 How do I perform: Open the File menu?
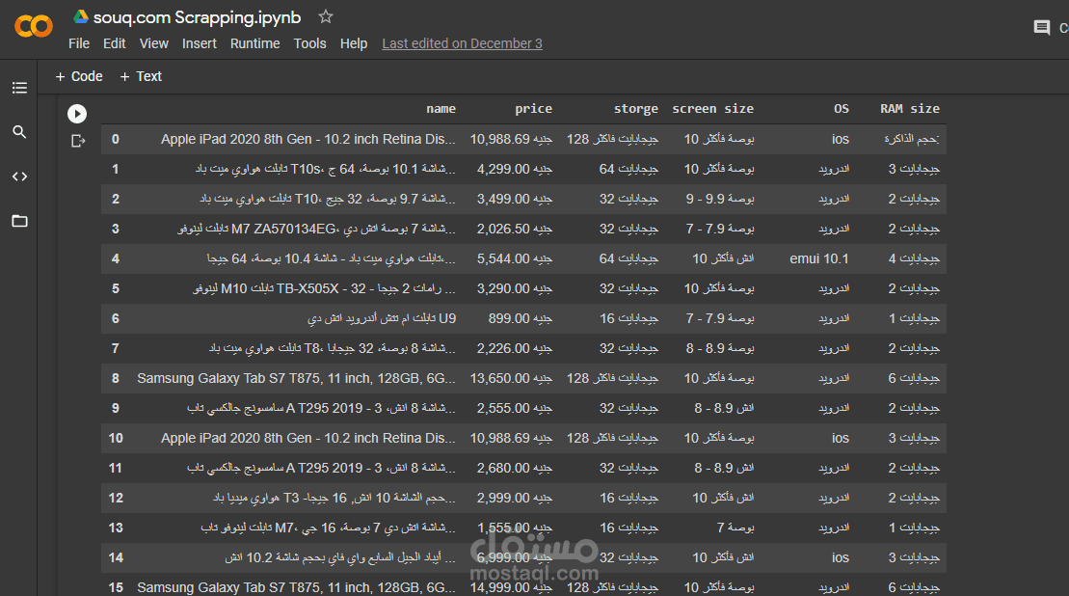[x=79, y=43]
